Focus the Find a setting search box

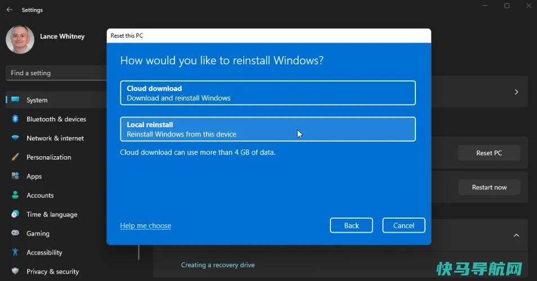tap(56, 73)
